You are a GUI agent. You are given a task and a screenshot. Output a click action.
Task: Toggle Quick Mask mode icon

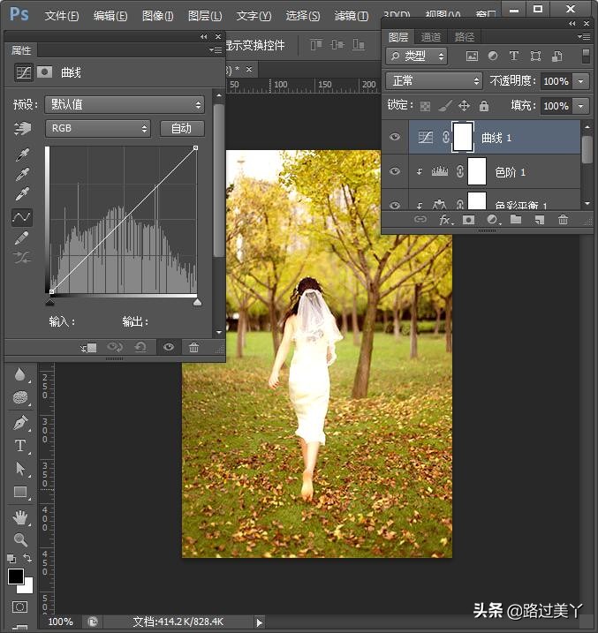(19, 607)
